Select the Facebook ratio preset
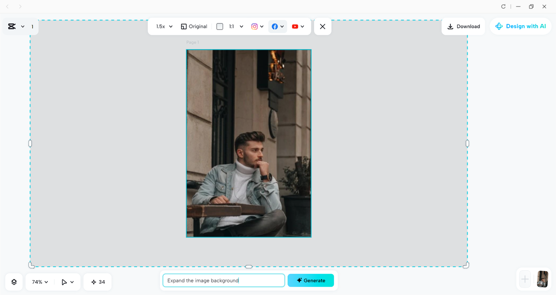 tap(275, 26)
